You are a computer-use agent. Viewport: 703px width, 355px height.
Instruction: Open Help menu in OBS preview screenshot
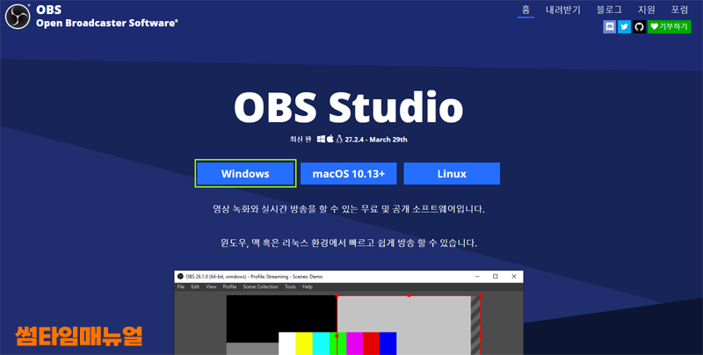click(307, 286)
